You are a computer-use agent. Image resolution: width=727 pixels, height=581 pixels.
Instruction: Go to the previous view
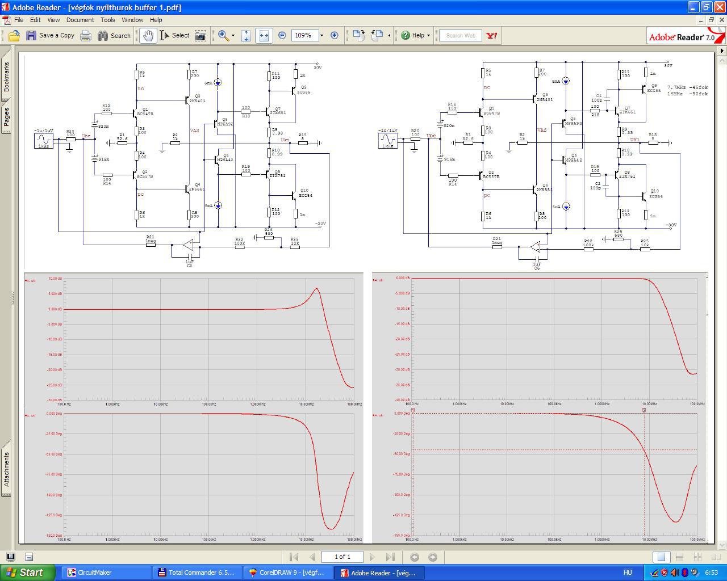coord(415,557)
